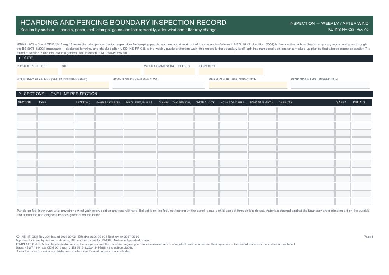Click the 'PROJECT / SITE REF' label
The width and height of the screenshot is (389, 275).
point(32,66)
